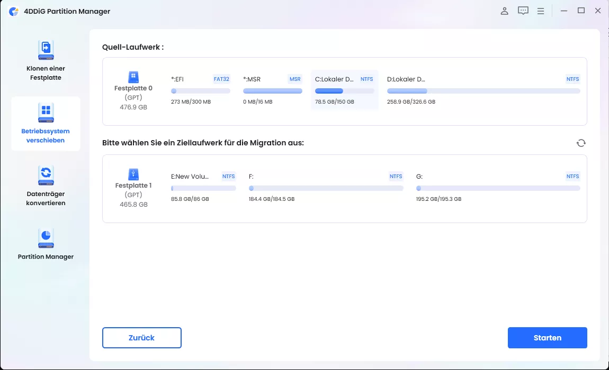Click the F: partition usage bar
Viewport: 609px width, 370px height.
pos(326,189)
